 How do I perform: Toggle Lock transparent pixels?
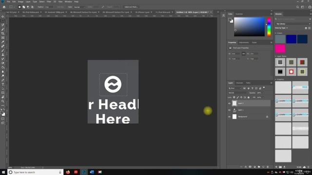[x=234, y=97]
